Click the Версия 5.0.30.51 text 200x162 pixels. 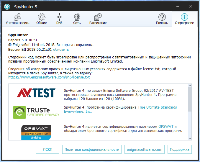[23, 40]
